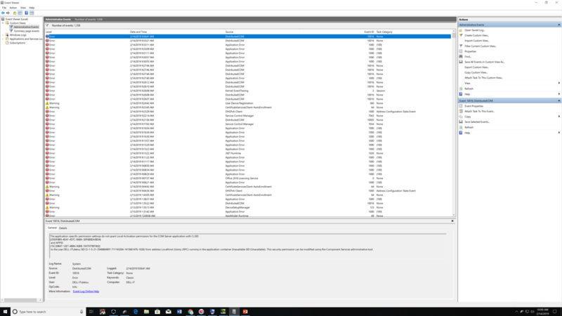Switch to the General tab

tap(52, 228)
